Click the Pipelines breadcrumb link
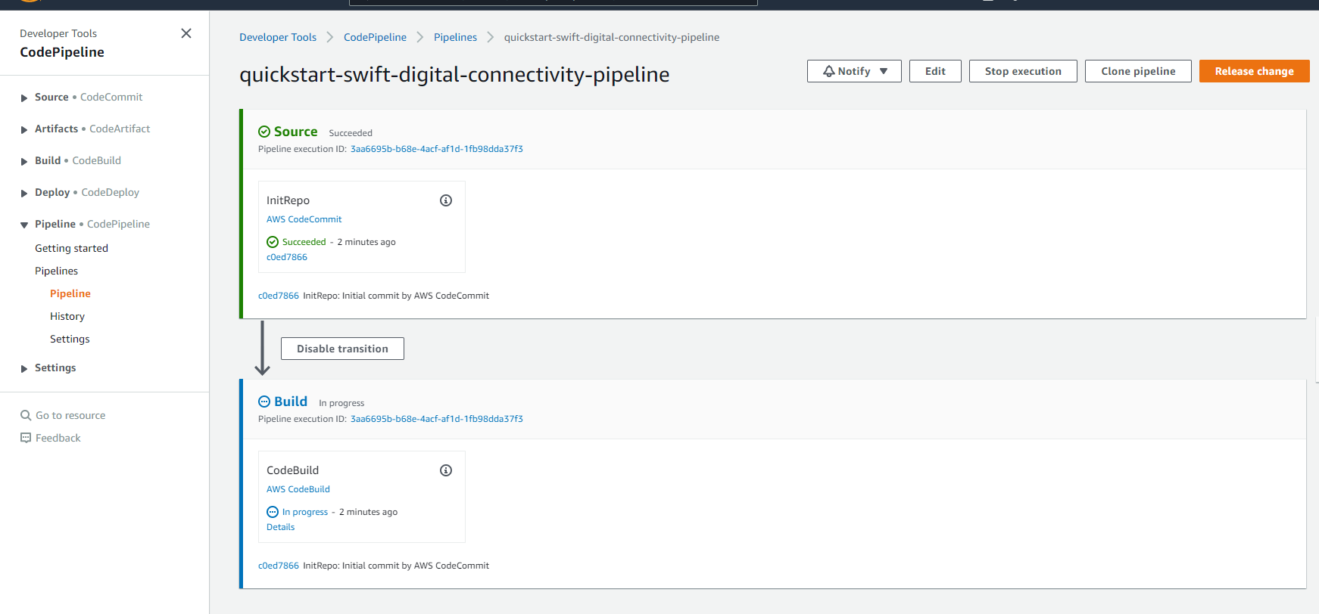This screenshot has width=1319, height=614. 455,37
